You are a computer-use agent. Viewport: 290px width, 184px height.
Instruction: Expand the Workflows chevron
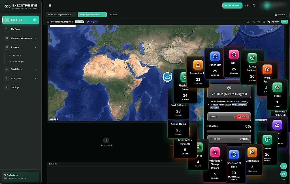click(x=35, y=69)
